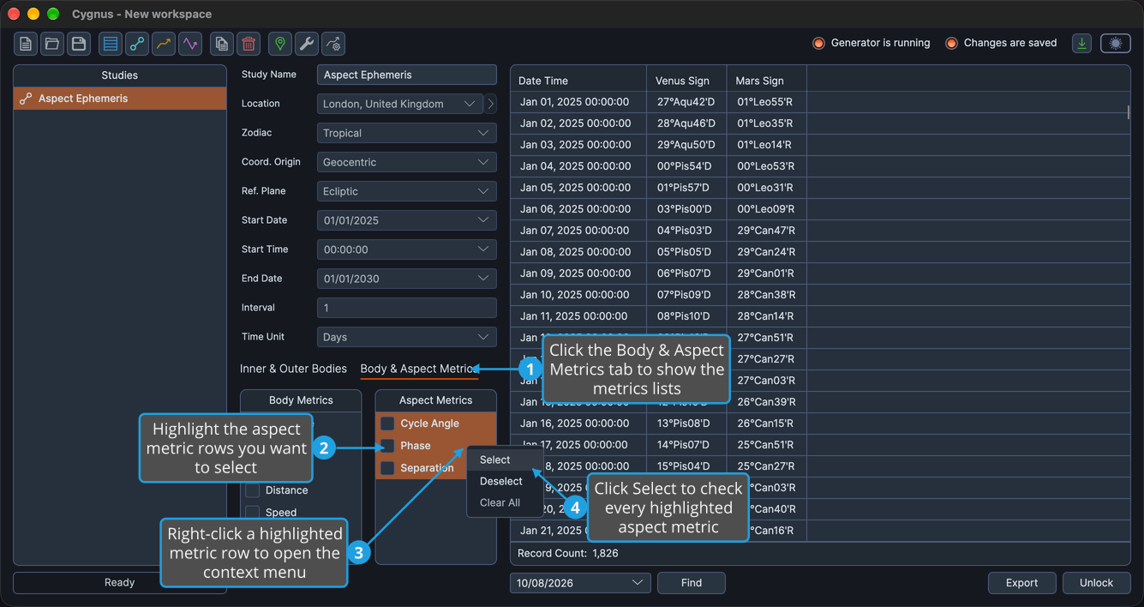Save the workspace with the floppy disk icon
Screen dimensions: 1144x607
(79, 44)
